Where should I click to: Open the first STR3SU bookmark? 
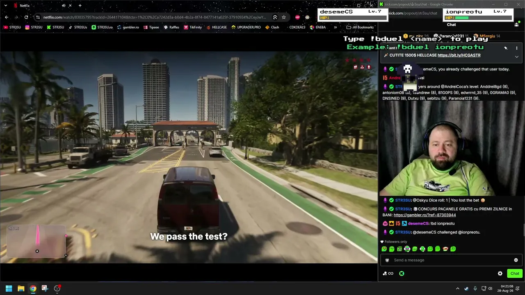pos(12,27)
